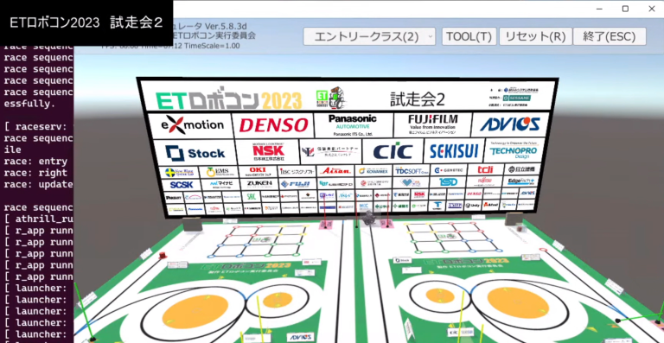Image resolution: width=664 pixels, height=343 pixels.
Task: Click the リセット(R) reset button
Action: (x=536, y=37)
